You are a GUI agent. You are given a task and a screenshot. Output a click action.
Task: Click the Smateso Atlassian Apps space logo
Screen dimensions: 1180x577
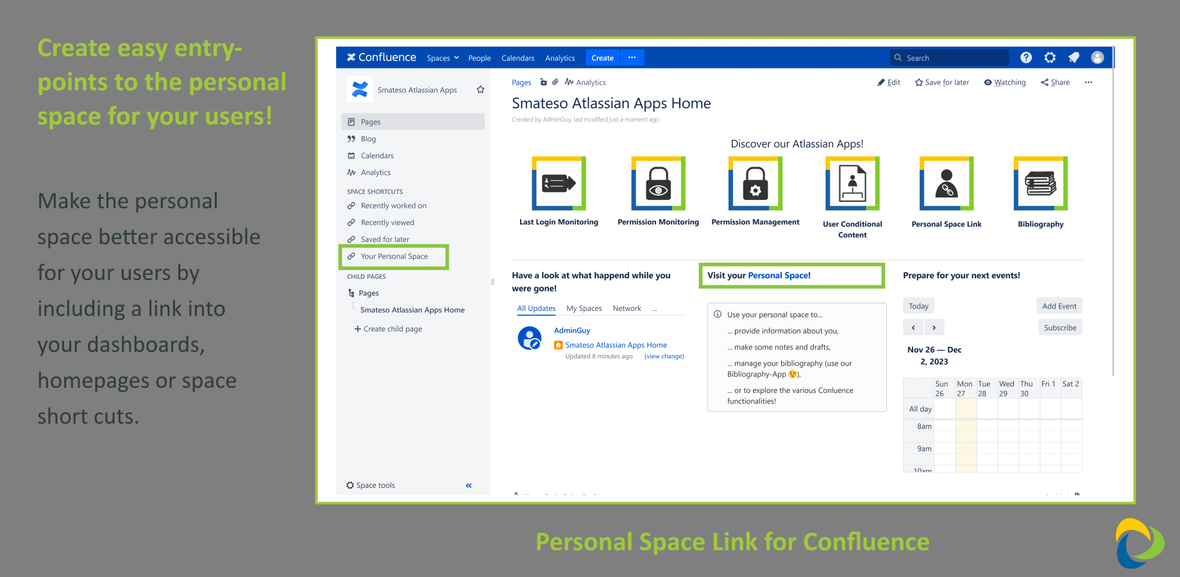(x=360, y=89)
